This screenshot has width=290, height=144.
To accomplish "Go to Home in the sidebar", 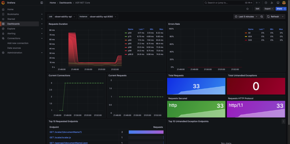I will tap(10, 9).
